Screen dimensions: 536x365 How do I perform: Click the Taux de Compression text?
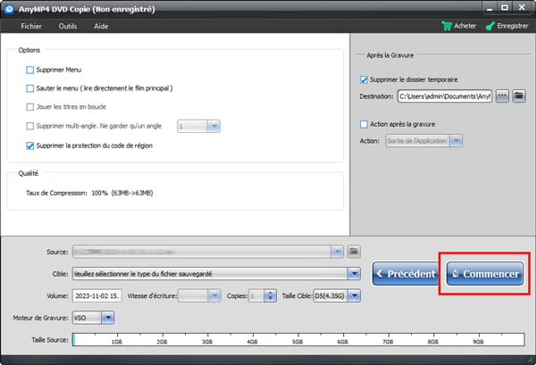(89, 193)
